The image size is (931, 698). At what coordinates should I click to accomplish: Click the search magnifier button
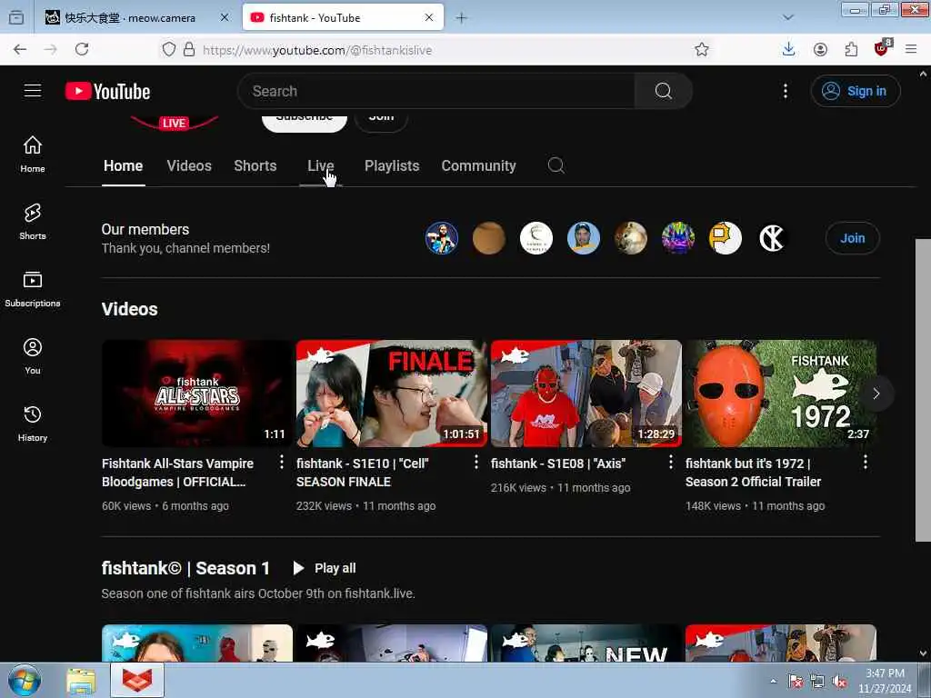(x=663, y=91)
